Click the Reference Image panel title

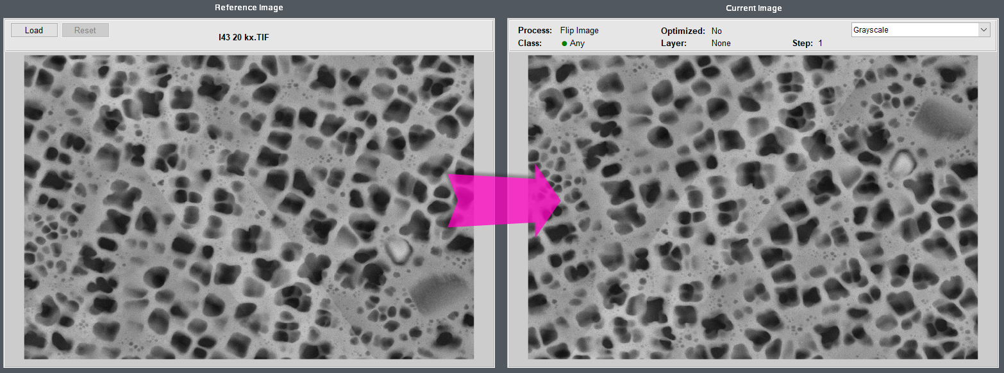point(249,8)
